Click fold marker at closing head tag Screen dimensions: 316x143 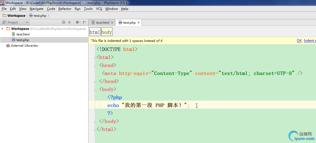tap(95, 82)
